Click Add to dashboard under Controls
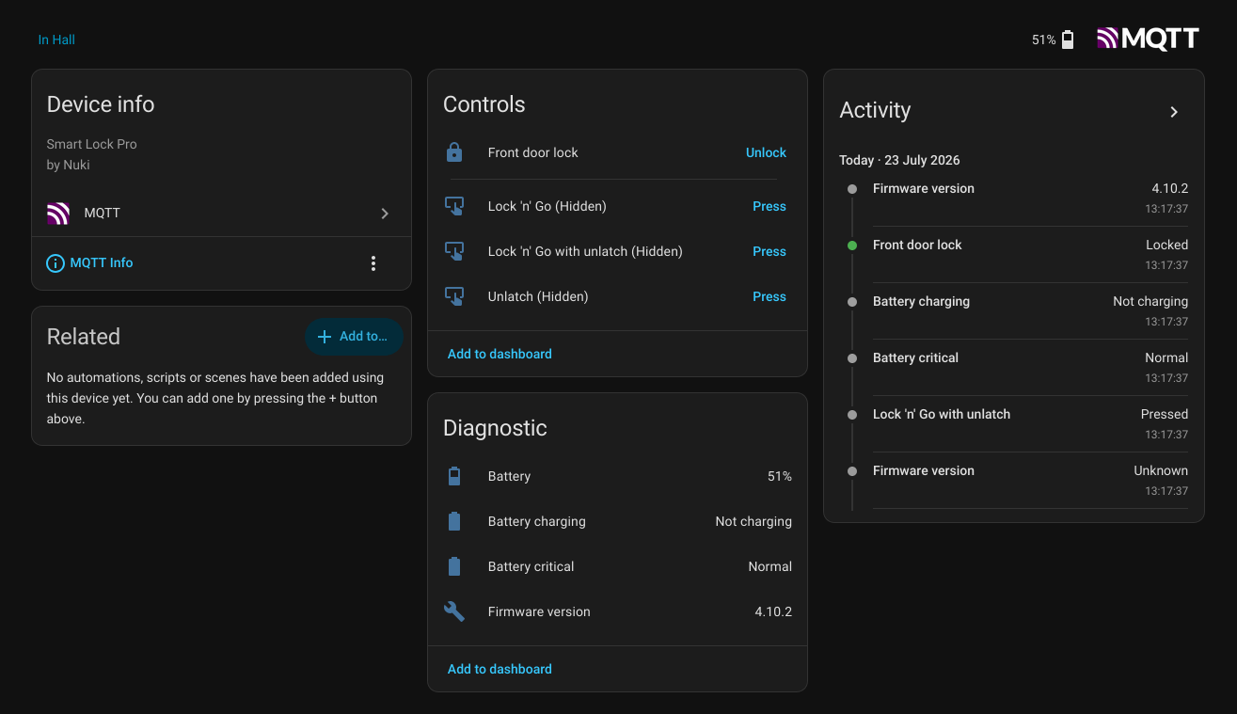 [x=500, y=354]
